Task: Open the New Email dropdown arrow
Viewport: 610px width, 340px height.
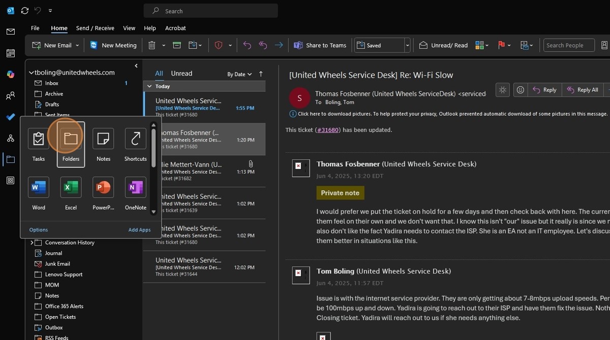Action: [77, 45]
